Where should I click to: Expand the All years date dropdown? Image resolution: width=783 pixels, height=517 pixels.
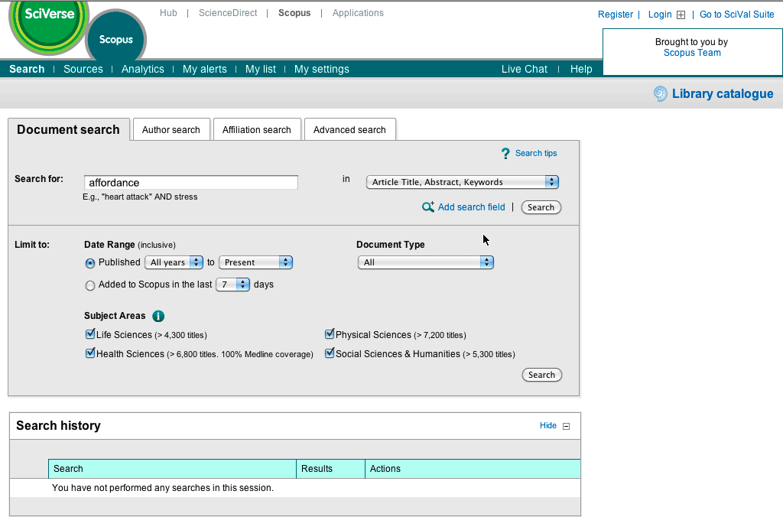point(174,262)
